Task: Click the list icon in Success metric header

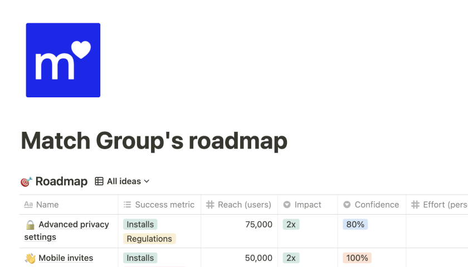Action: 128,205
